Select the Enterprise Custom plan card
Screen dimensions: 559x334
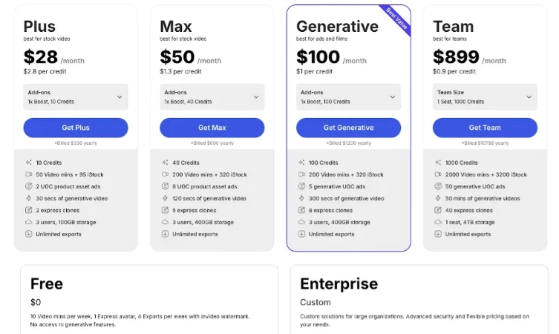[419, 299]
